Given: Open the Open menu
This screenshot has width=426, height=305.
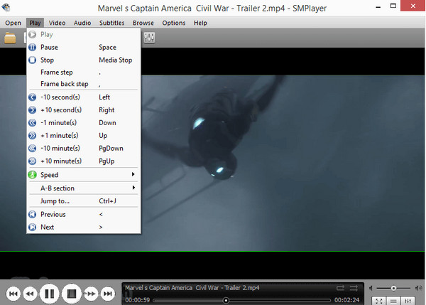Looking at the screenshot, I should click(x=13, y=23).
